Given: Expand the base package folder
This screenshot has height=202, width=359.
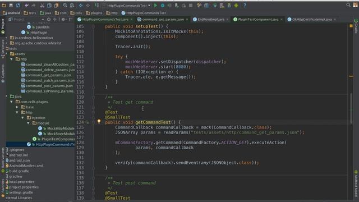Looking at the screenshot, I should [17, 107].
